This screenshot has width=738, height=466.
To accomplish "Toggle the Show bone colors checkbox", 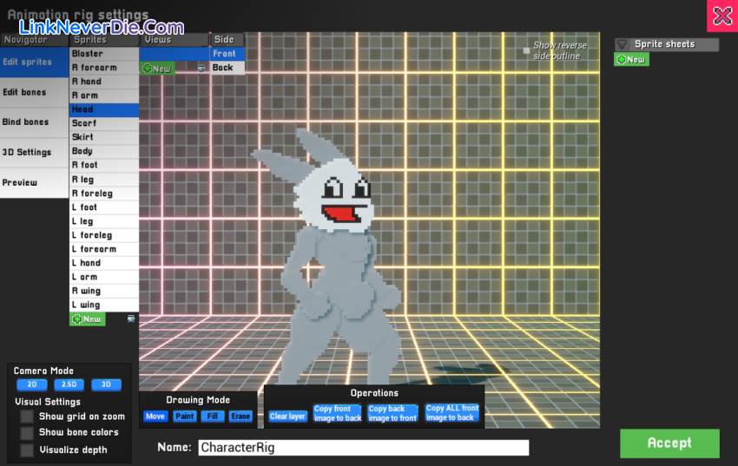I will (x=27, y=433).
